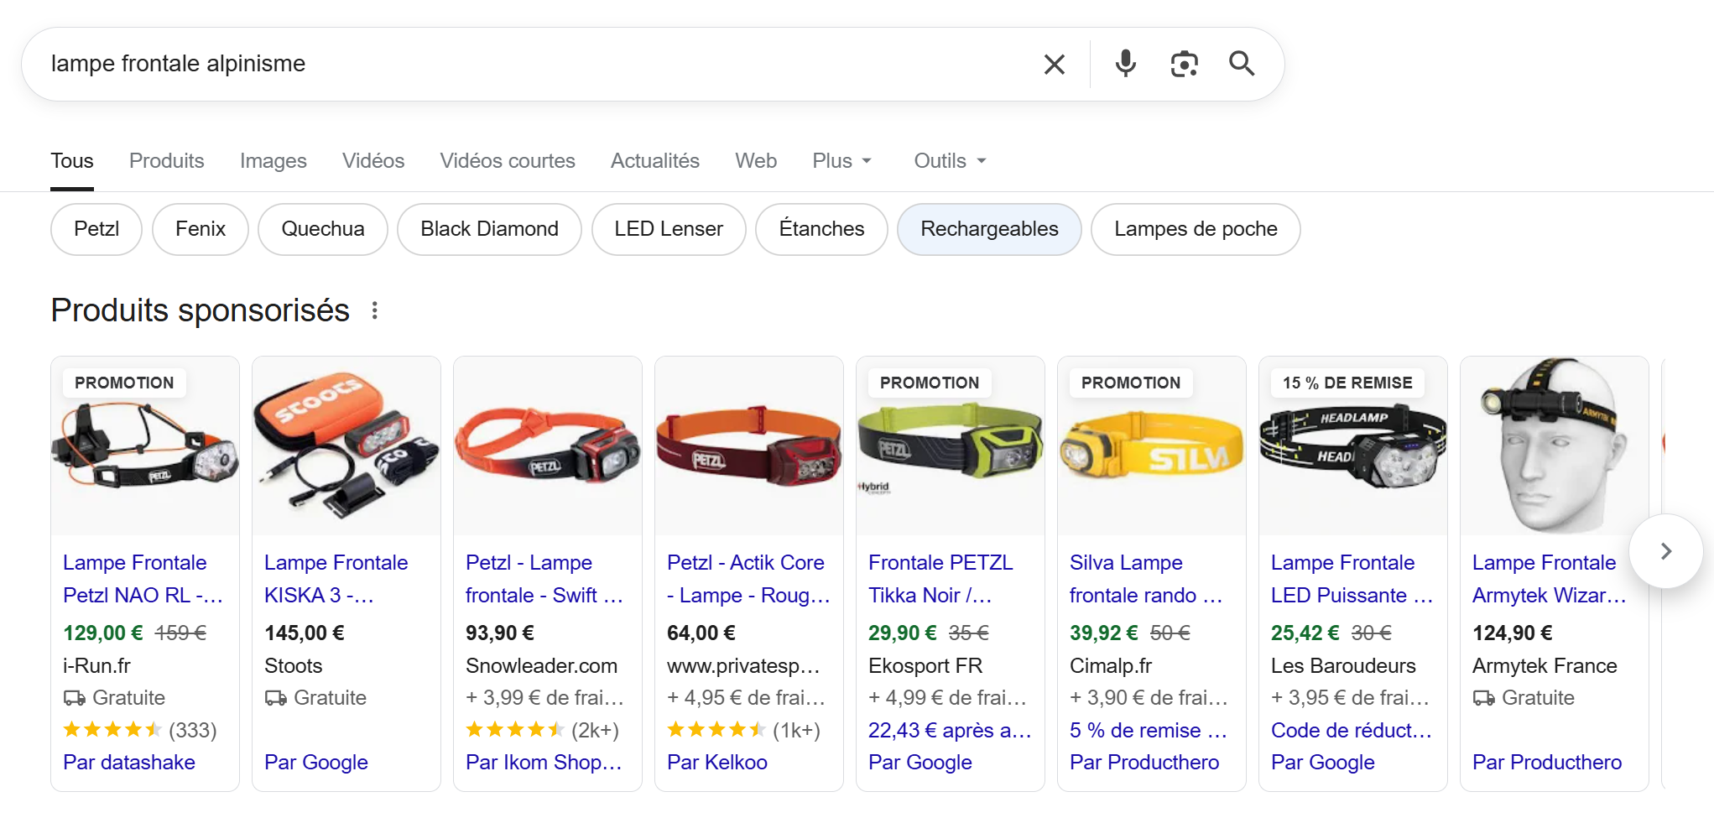Click the search magnifier icon
This screenshot has width=1714, height=818.
[x=1241, y=63]
